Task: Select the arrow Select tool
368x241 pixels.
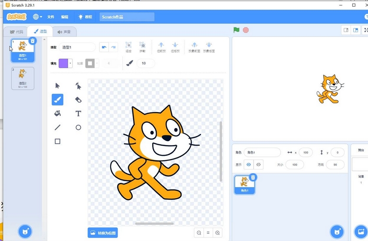Action: pos(57,86)
